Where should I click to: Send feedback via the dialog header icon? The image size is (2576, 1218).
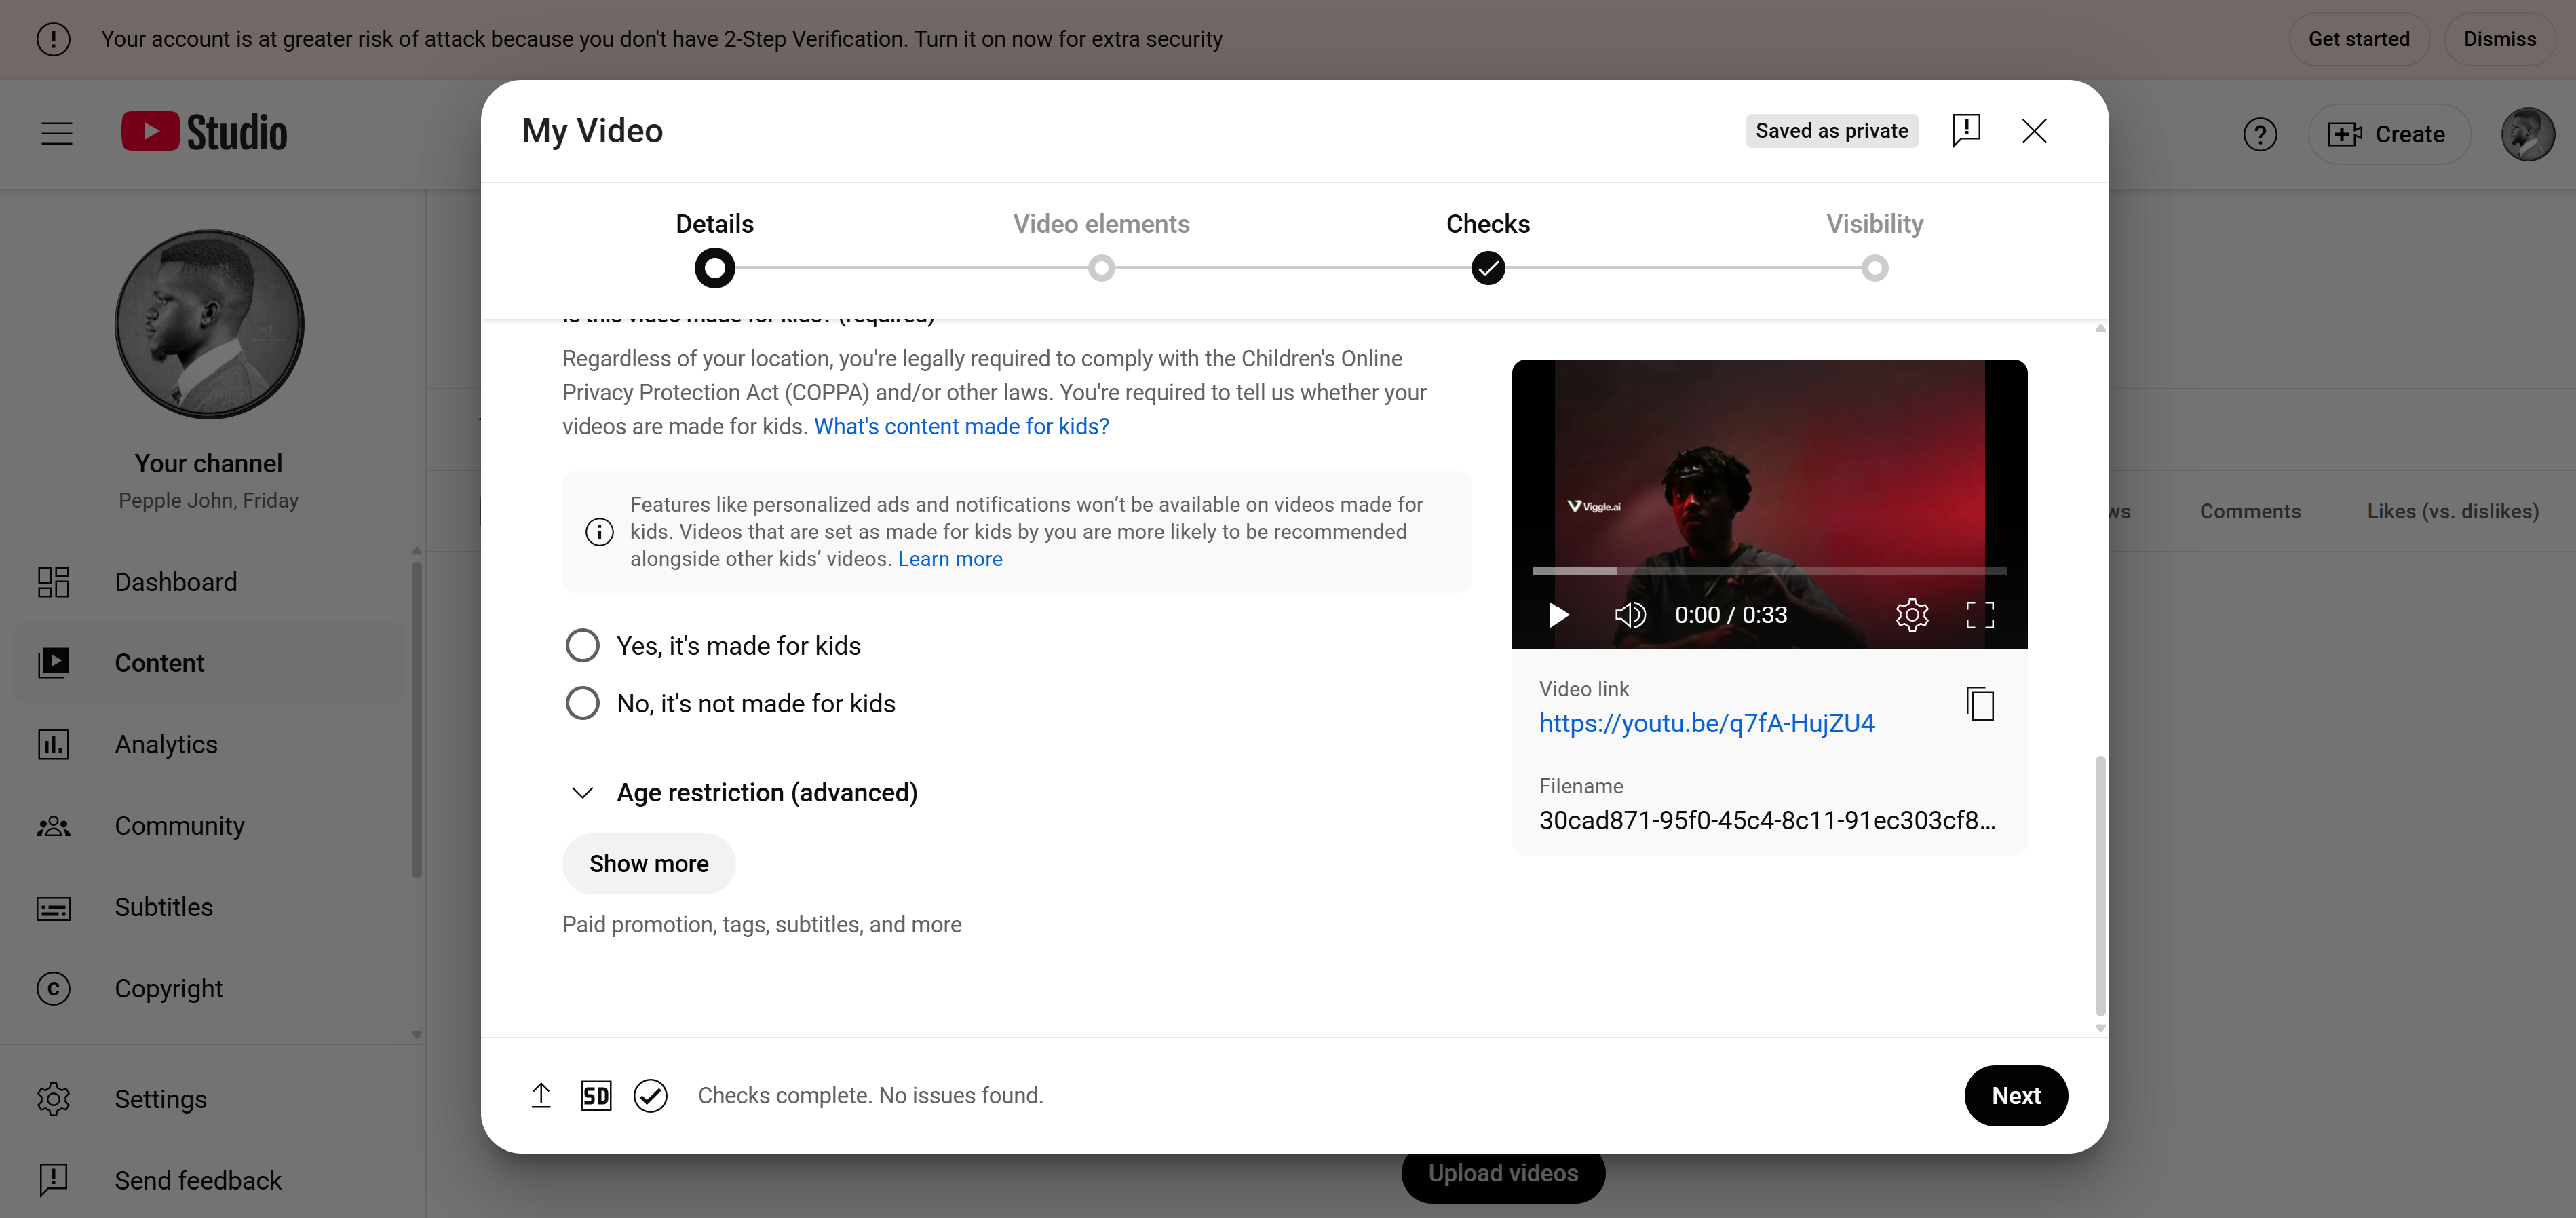[1967, 130]
